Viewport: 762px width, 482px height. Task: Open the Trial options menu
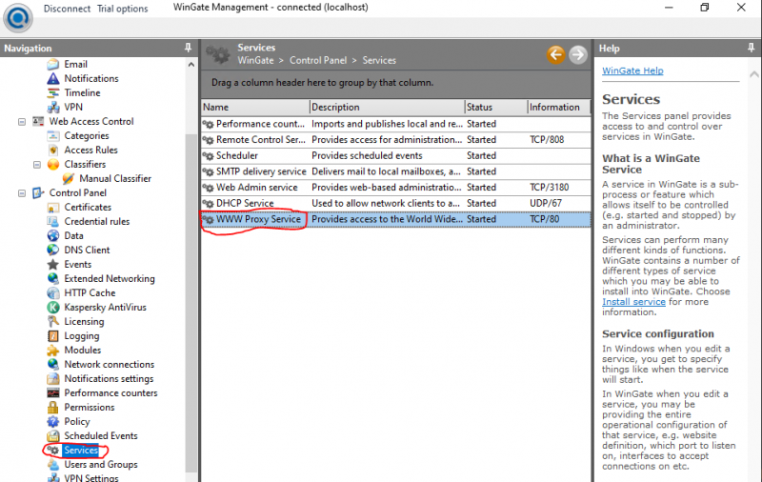click(x=123, y=9)
